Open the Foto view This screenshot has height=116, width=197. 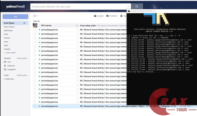click(x=9, y=62)
